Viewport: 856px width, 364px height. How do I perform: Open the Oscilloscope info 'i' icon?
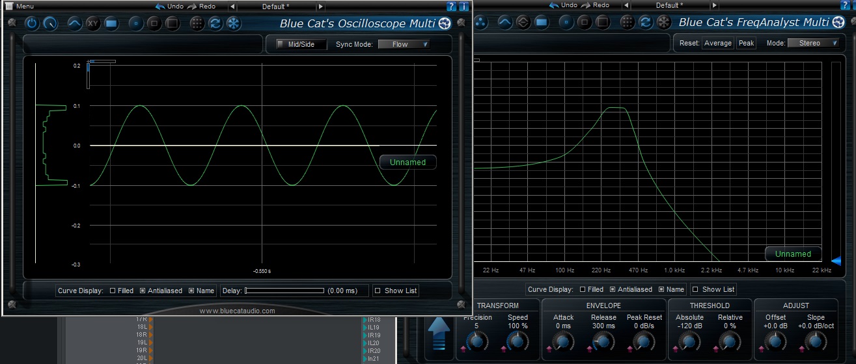(463, 6)
